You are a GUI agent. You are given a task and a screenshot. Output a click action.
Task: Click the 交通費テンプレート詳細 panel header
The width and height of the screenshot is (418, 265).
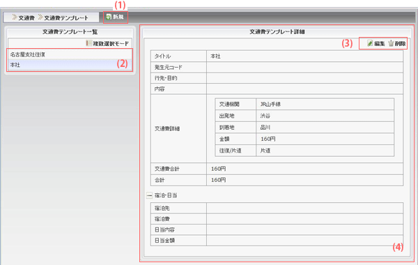(277, 32)
